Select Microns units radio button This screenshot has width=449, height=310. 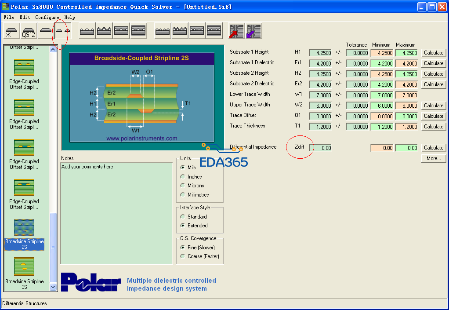[183, 186]
